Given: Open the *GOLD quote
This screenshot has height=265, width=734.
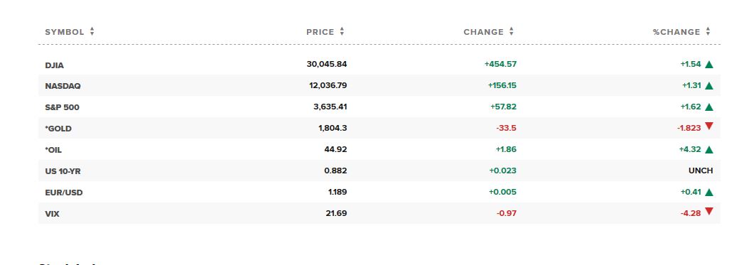Looking at the screenshot, I should pos(58,129).
